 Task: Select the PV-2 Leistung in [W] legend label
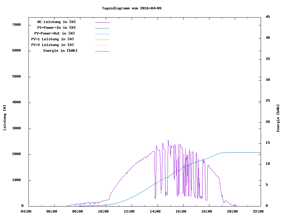(x=52, y=45)
